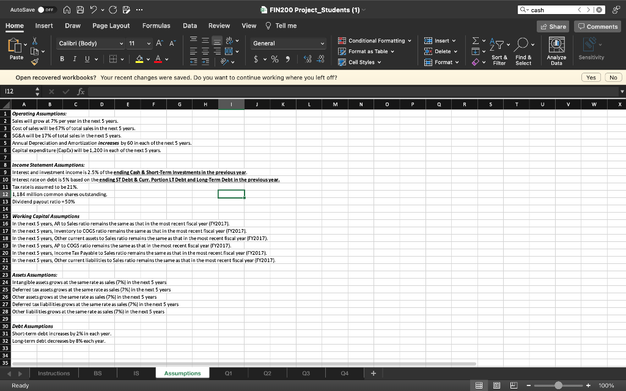Click Yes to open recovered workbooks

tap(591, 78)
